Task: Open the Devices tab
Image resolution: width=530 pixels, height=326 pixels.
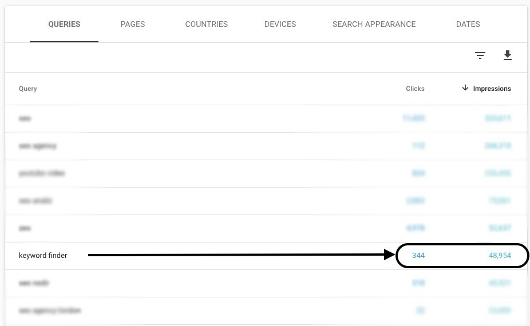Action: point(280,24)
